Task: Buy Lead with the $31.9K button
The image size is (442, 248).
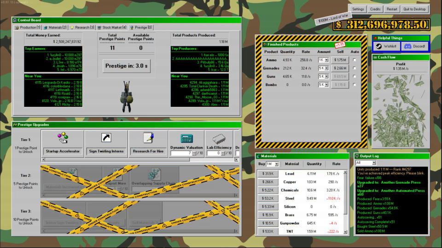Action: pyautogui.click(x=267, y=174)
